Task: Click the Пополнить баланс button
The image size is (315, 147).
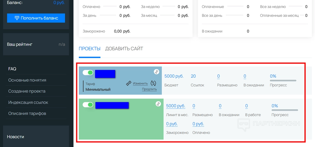Action: (36, 18)
